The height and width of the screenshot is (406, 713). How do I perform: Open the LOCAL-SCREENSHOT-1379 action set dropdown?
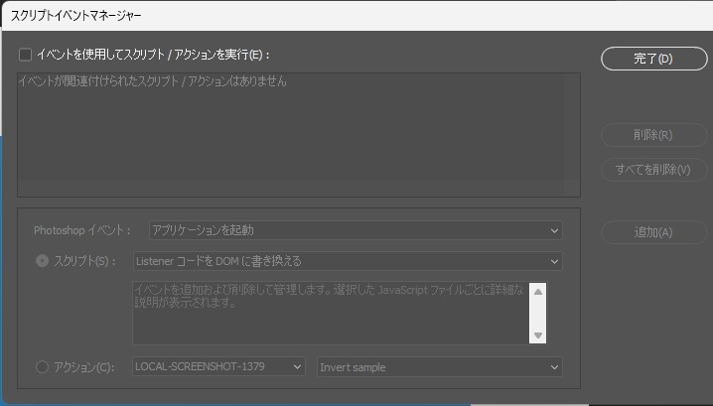click(x=218, y=366)
